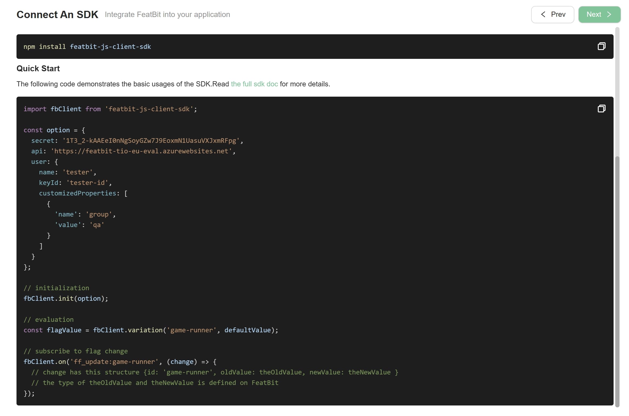Open the full sdk doc link
Screen dimensions: 629x416
[x=254, y=84]
